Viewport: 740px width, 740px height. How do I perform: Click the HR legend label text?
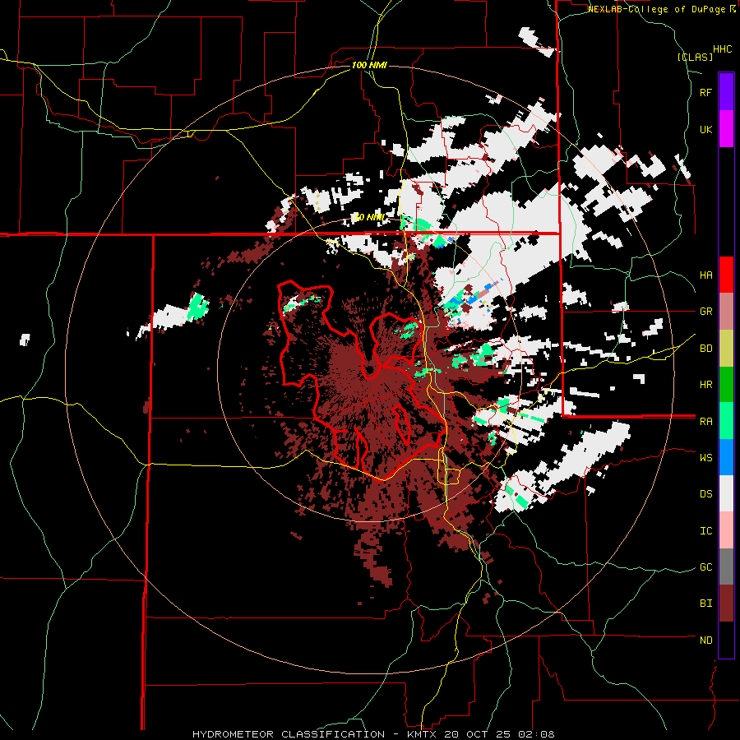click(x=706, y=385)
